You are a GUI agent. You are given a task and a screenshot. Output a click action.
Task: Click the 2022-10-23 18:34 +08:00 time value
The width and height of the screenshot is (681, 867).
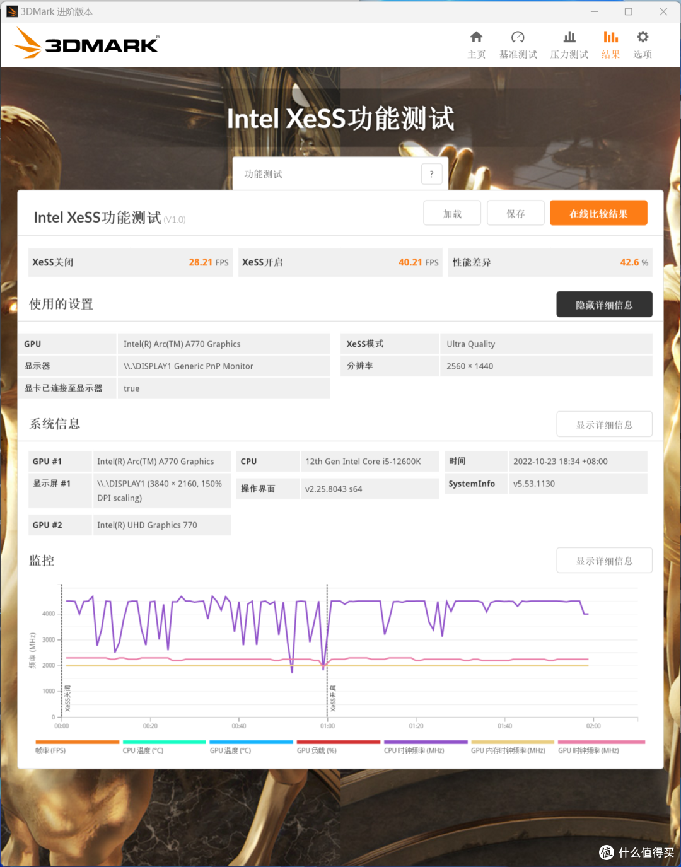coord(561,462)
